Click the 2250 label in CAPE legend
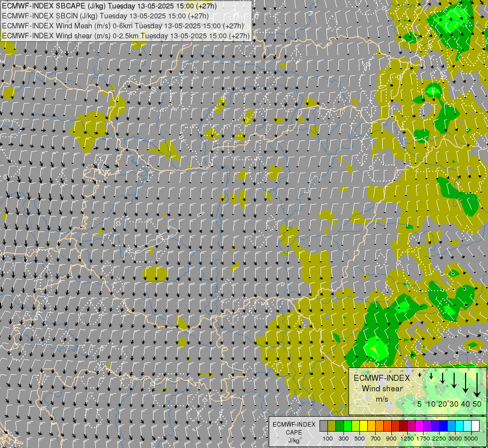The height and width of the screenshot is (448, 488). coord(439,439)
